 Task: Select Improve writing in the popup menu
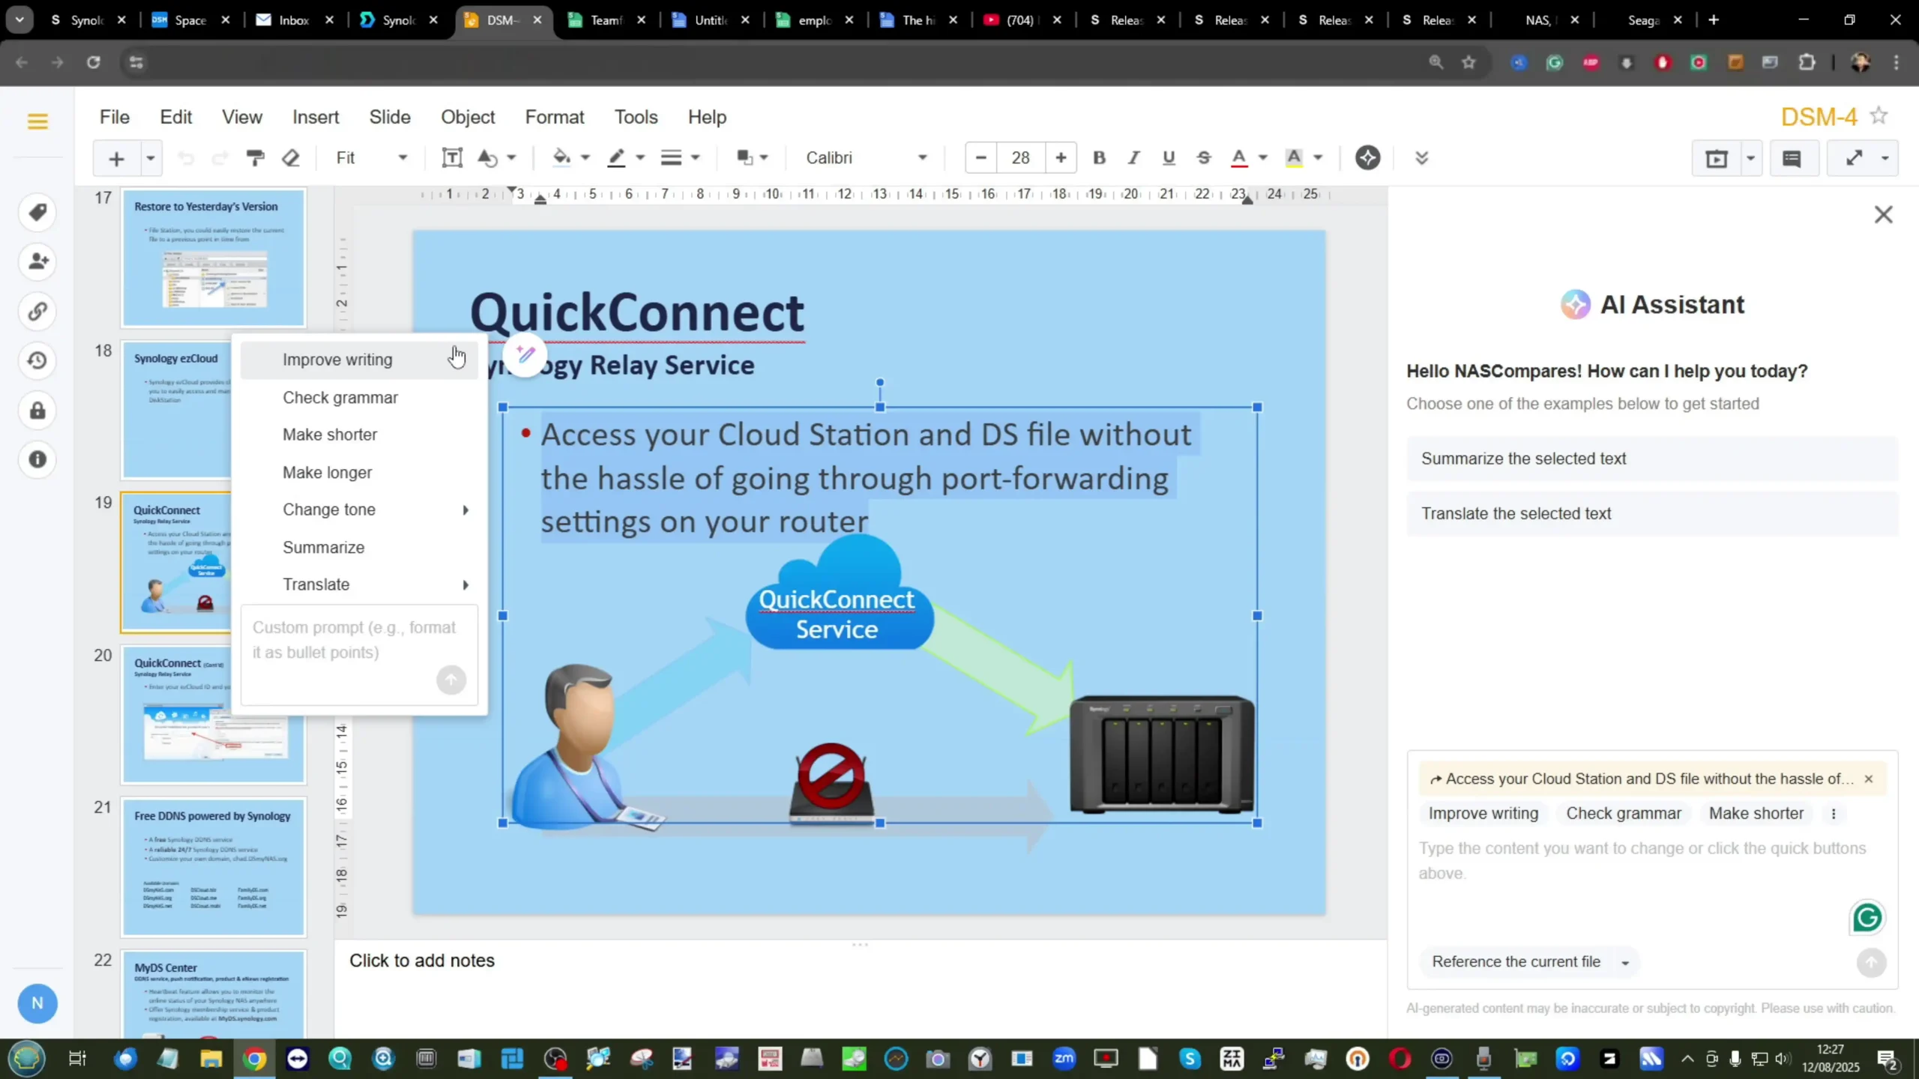point(358,360)
